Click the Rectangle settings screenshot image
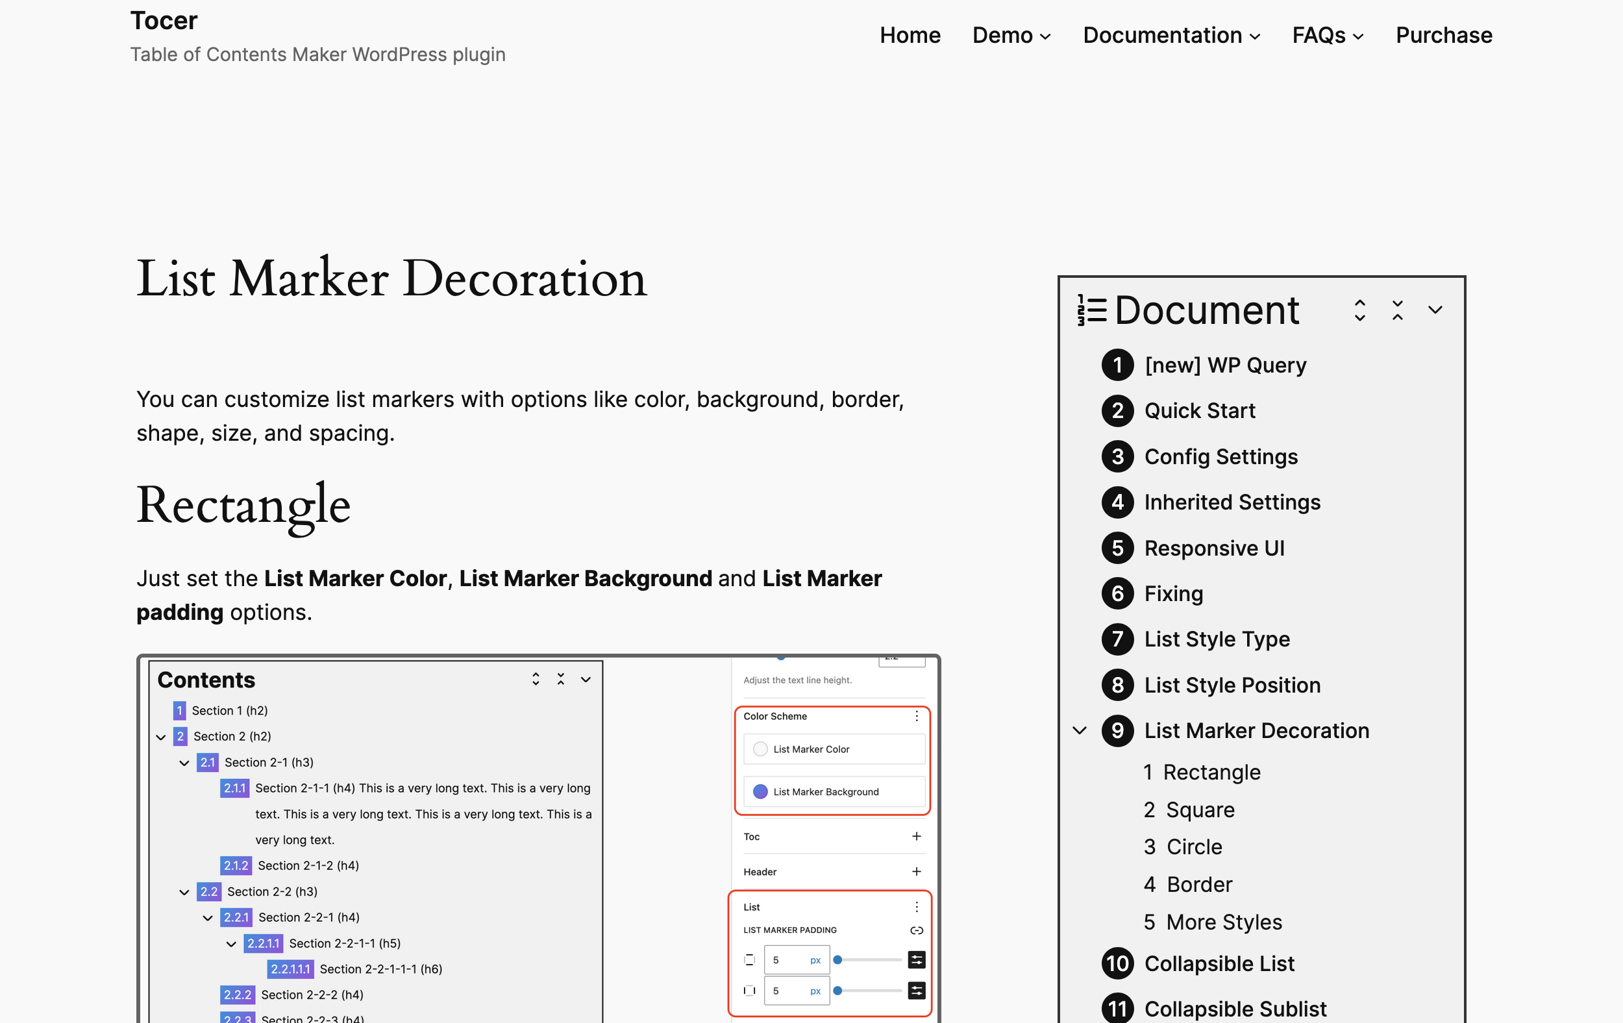Screen dimensions: 1623x1023 538,839
